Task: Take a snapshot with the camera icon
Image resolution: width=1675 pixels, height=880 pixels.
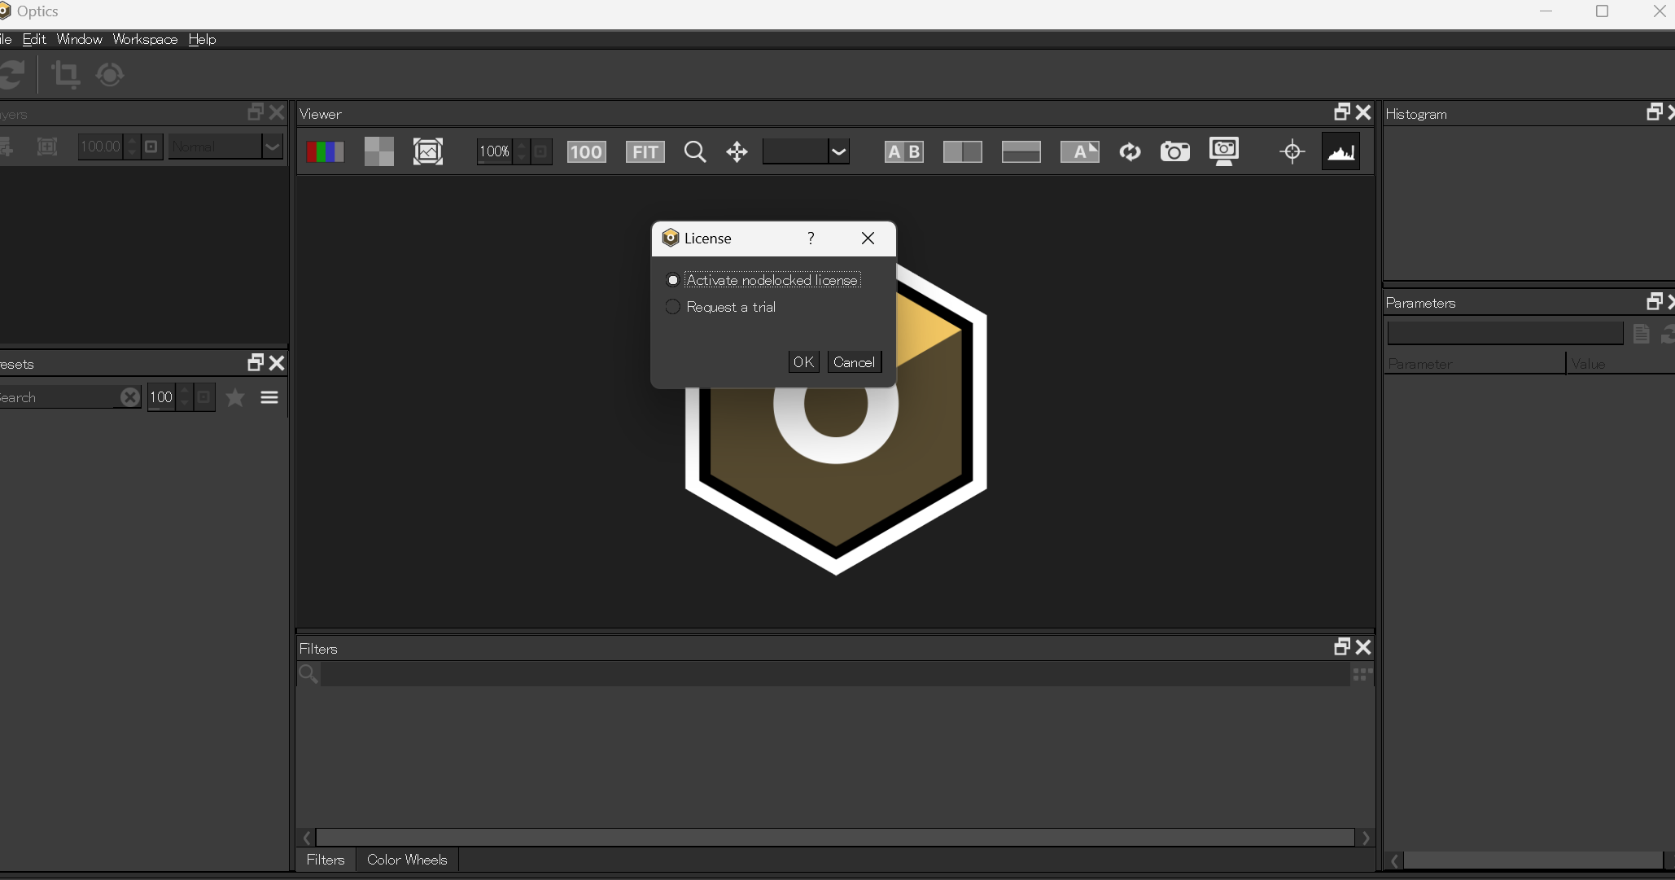Action: pos(1174,151)
